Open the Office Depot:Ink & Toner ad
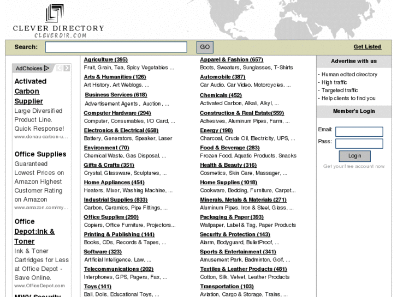Viewport: 397px width, 297px height. [34, 232]
